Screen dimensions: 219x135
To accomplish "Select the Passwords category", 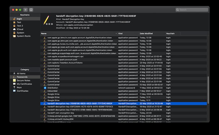I will tap(25, 77).
